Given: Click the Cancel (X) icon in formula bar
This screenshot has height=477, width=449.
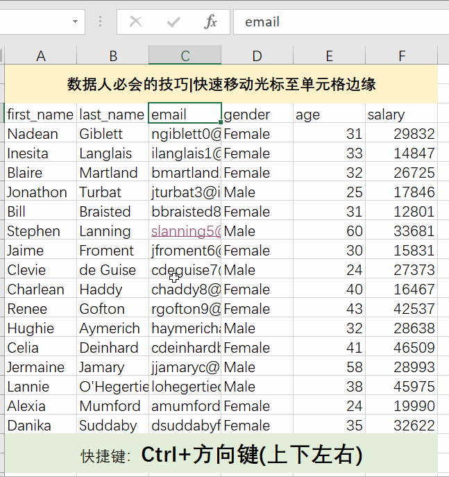Looking at the screenshot, I should [x=135, y=22].
